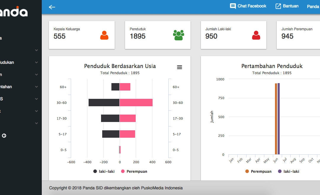Open the Jumlah Laki-laki 950 card
Screen dimensions: 320x195
(233, 35)
